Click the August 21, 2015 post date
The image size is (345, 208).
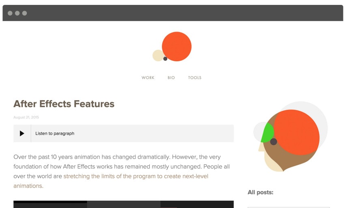[26, 117]
